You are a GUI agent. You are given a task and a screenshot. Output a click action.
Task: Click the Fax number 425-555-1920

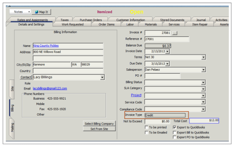click(57, 109)
